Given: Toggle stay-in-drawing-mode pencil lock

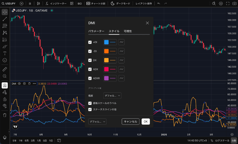Looking at the screenshot, I should pos(5,92).
